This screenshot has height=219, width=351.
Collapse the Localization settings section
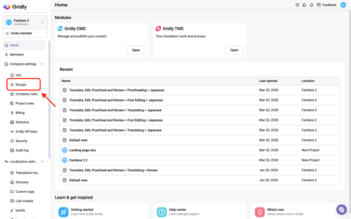point(42,162)
